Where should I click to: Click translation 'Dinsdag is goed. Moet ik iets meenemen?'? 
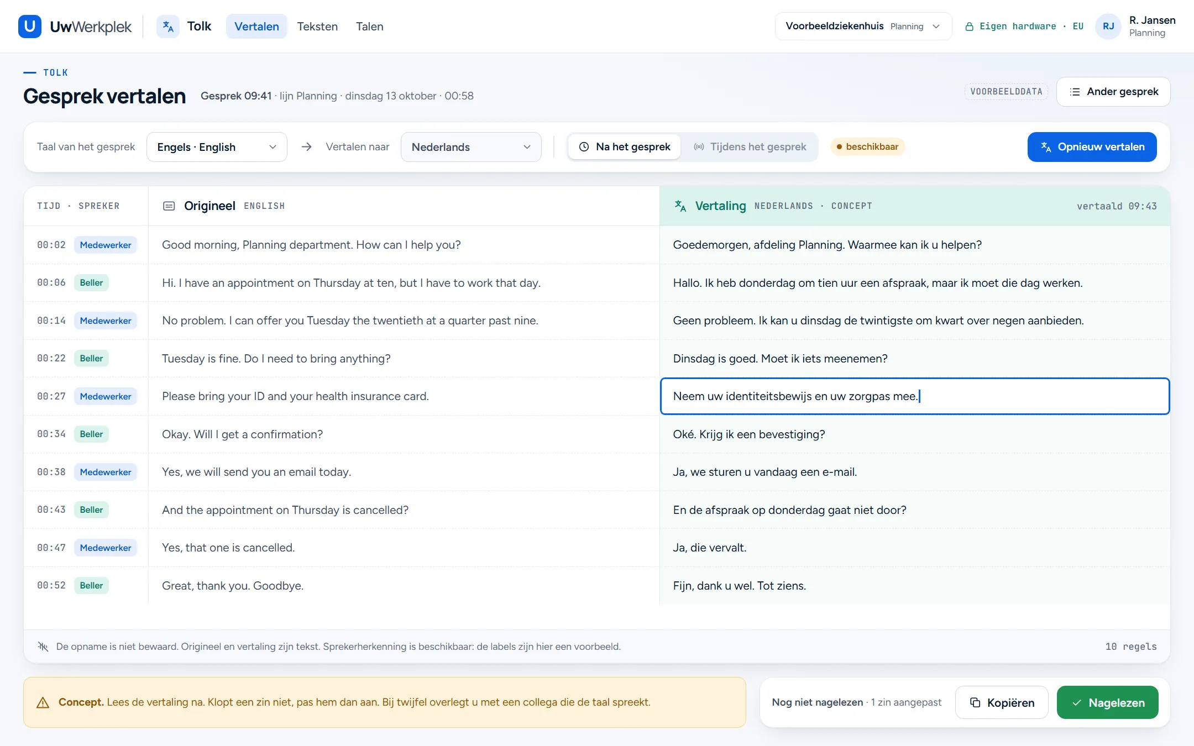pos(780,359)
